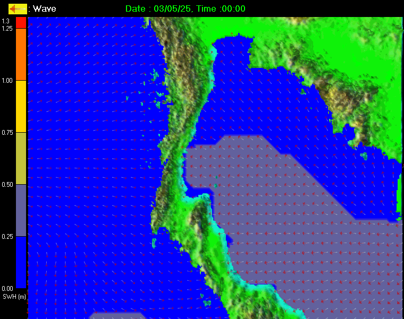Select the olive 0.50–0.75 color band

point(21,159)
